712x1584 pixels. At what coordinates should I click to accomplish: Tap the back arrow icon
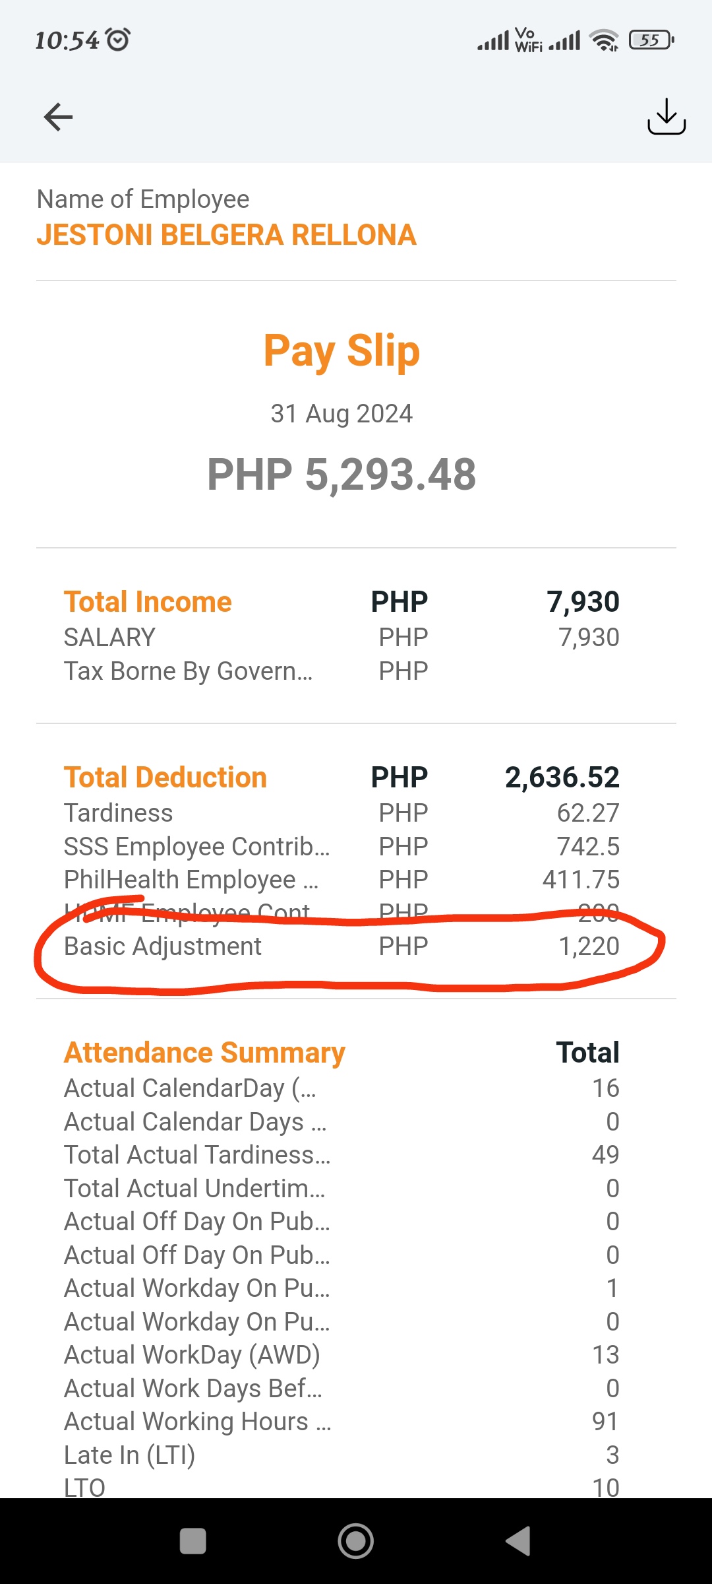click(x=58, y=117)
